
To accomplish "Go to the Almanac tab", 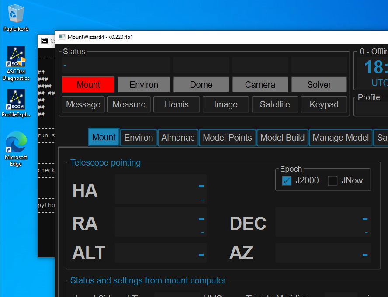I will point(178,138).
